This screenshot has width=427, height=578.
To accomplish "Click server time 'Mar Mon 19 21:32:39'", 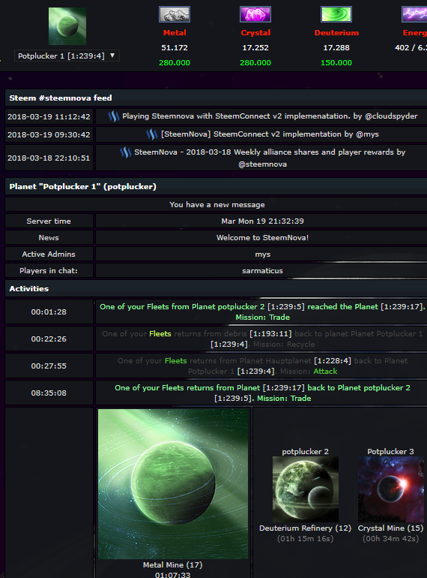I will click(x=263, y=221).
